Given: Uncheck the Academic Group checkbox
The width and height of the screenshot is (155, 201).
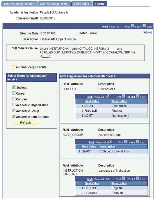Looking at the screenshot, I should pyautogui.click(x=14, y=111).
